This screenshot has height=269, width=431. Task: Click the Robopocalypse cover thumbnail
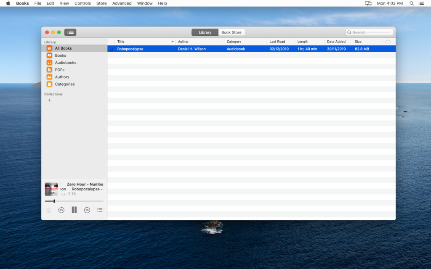51,189
